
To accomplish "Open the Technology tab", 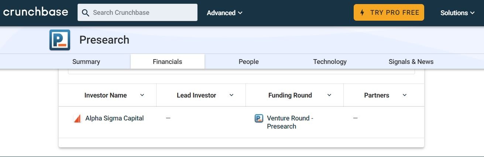I will (330, 62).
